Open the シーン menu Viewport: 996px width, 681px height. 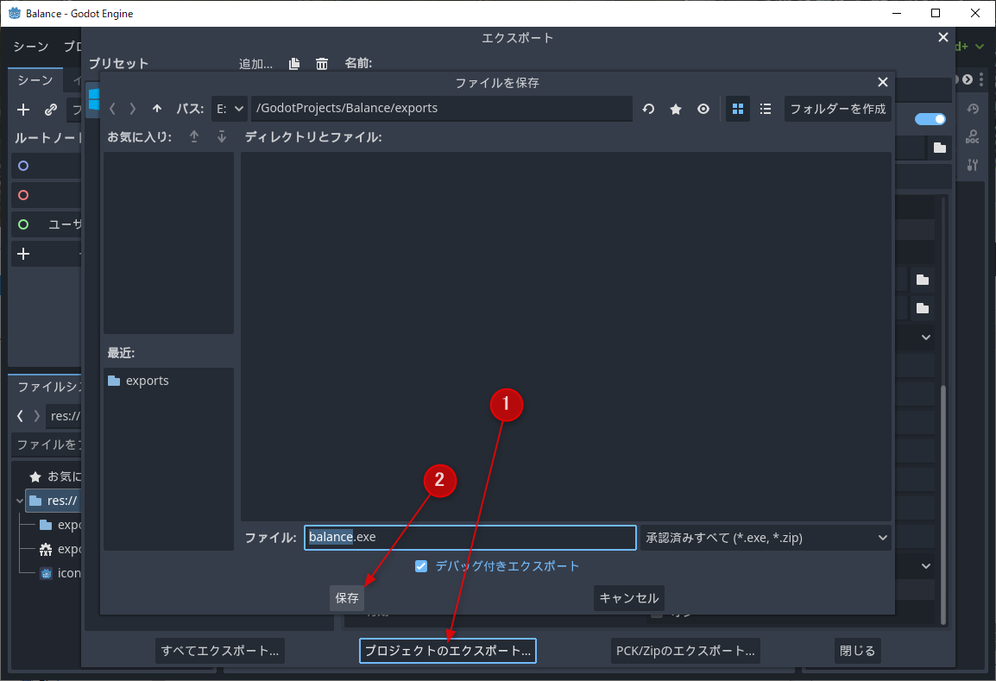pyautogui.click(x=30, y=46)
